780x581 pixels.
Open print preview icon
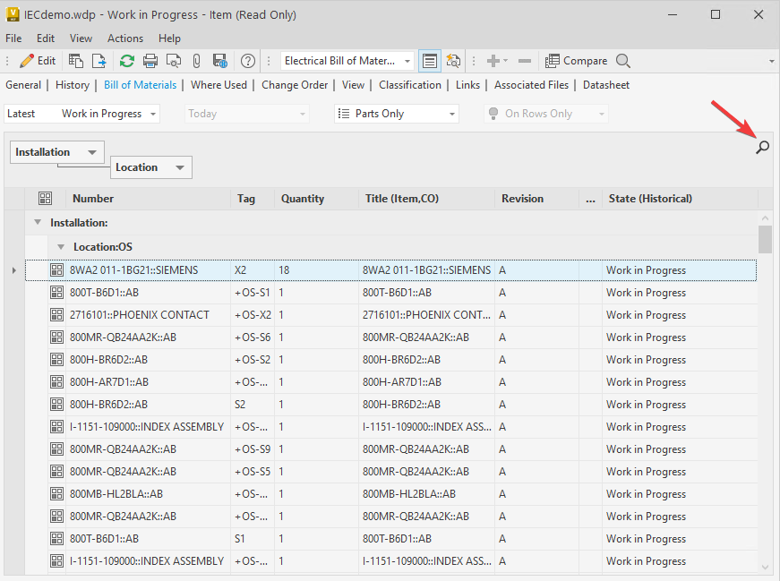point(174,61)
